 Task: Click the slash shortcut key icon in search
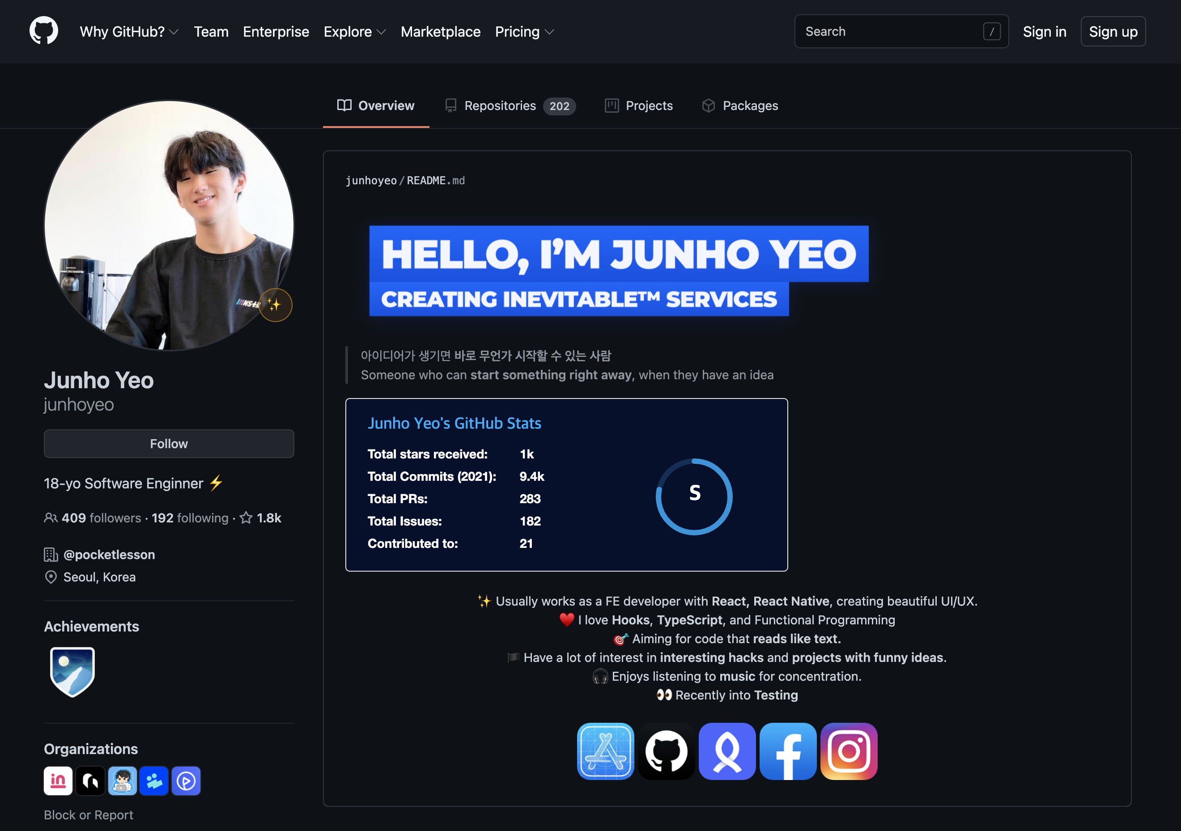point(992,31)
